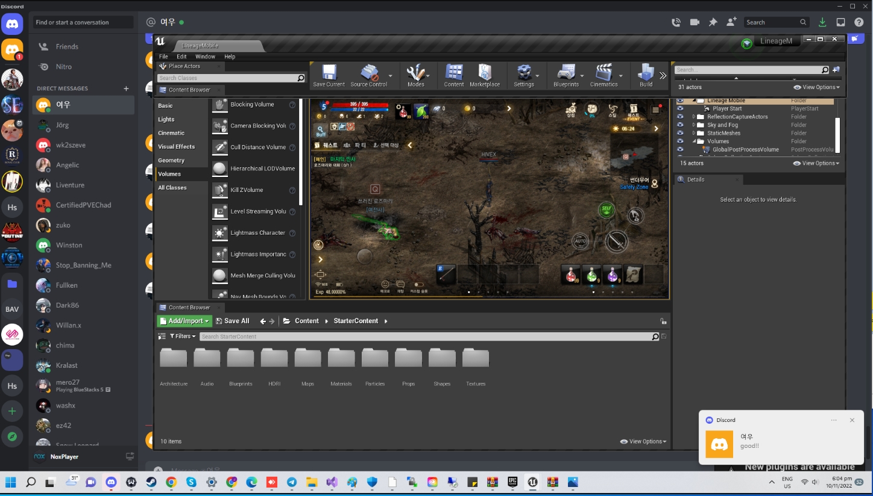Start a Discord video call
The width and height of the screenshot is (873, 496).
coord(695,22)
